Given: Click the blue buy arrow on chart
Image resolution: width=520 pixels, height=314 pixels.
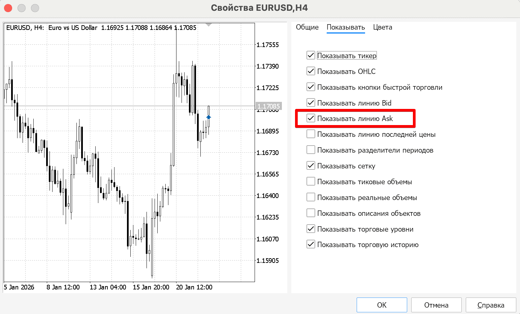Looking at the screenshot, I should pyautogui.click(x=208, y=117).
